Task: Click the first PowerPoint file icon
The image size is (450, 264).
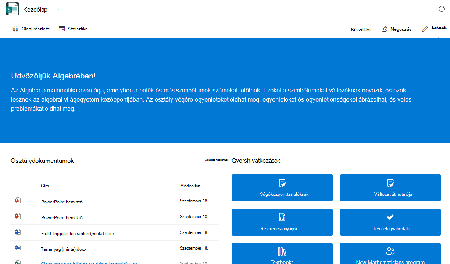Action: point(17,201)
